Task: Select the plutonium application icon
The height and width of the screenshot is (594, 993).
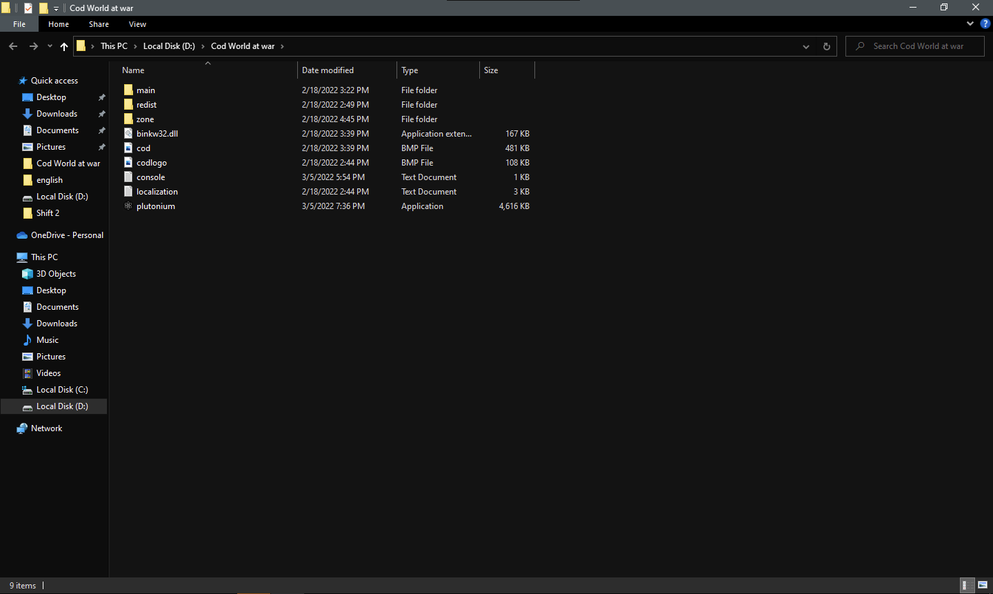Action: (x=128, y=206)
